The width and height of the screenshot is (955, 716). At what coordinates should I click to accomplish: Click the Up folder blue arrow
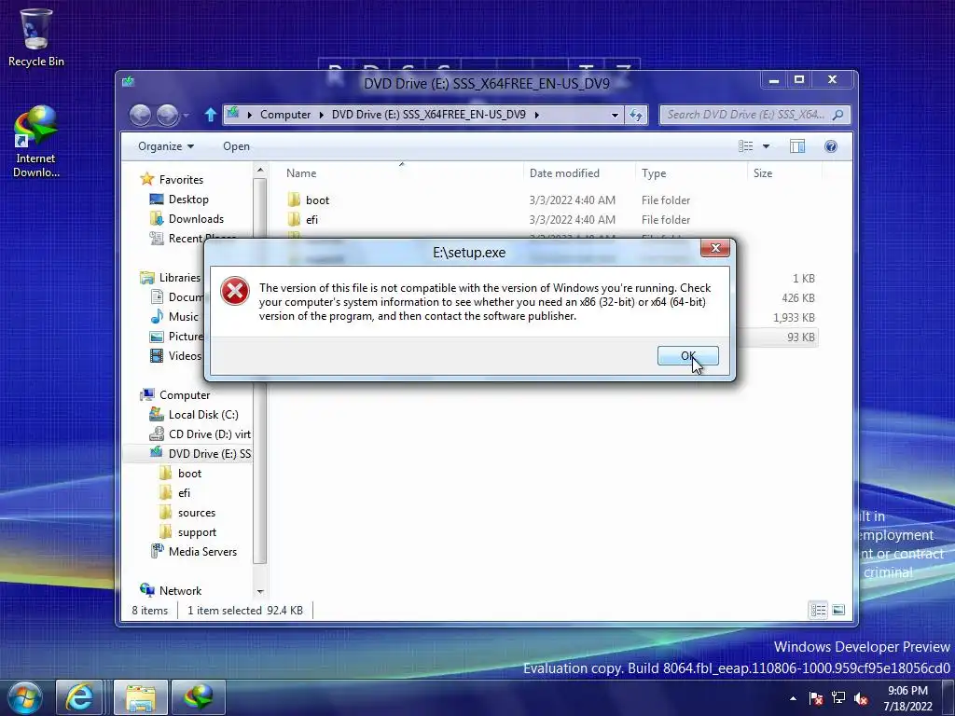pos(210,115)
